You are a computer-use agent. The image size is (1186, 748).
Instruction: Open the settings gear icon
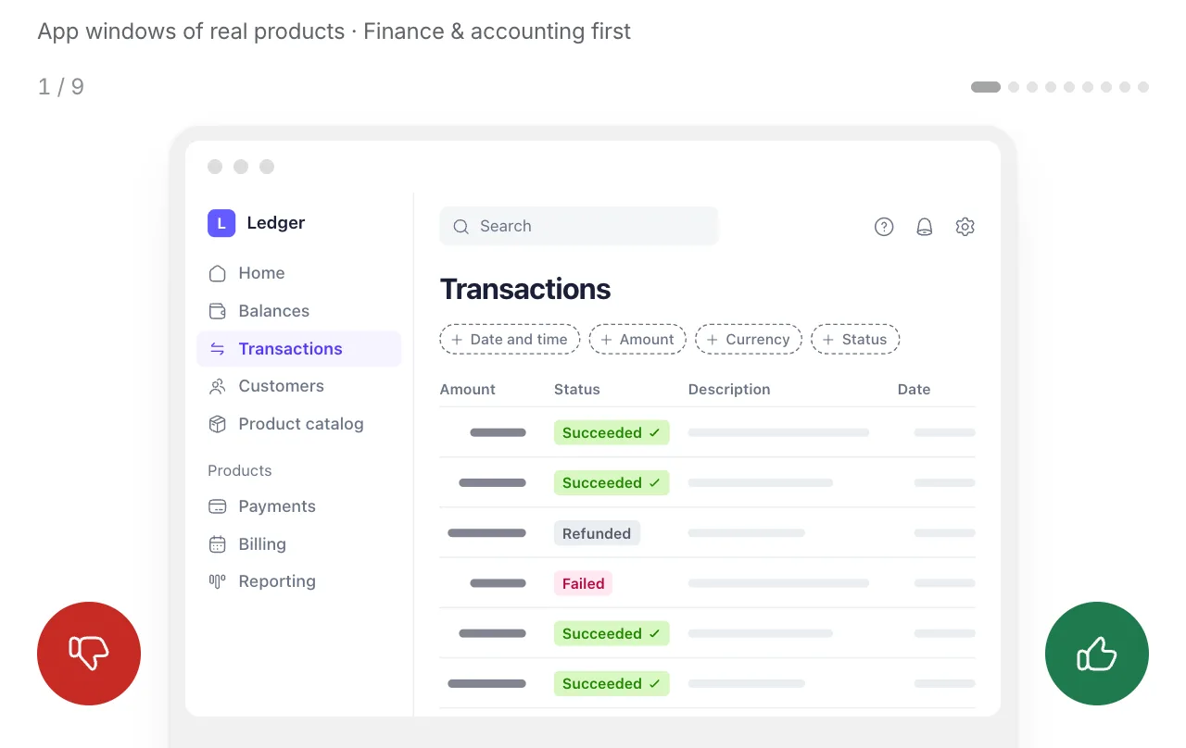click(965, 227)
